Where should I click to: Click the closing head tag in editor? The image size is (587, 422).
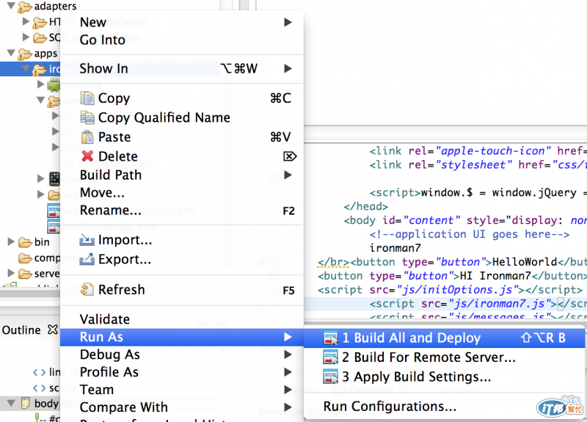365,207
